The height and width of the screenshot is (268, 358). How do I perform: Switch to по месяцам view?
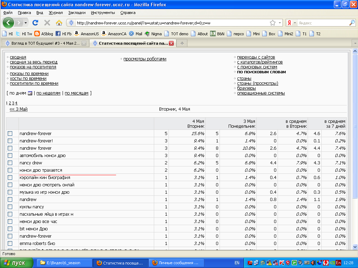77,93
